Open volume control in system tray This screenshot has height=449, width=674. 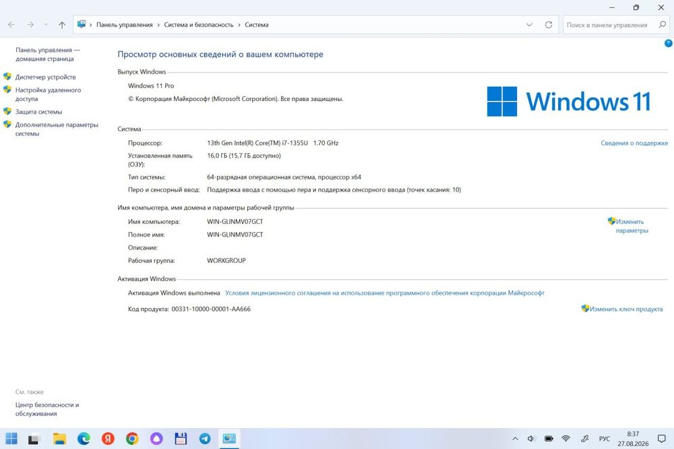pos(531,439)
